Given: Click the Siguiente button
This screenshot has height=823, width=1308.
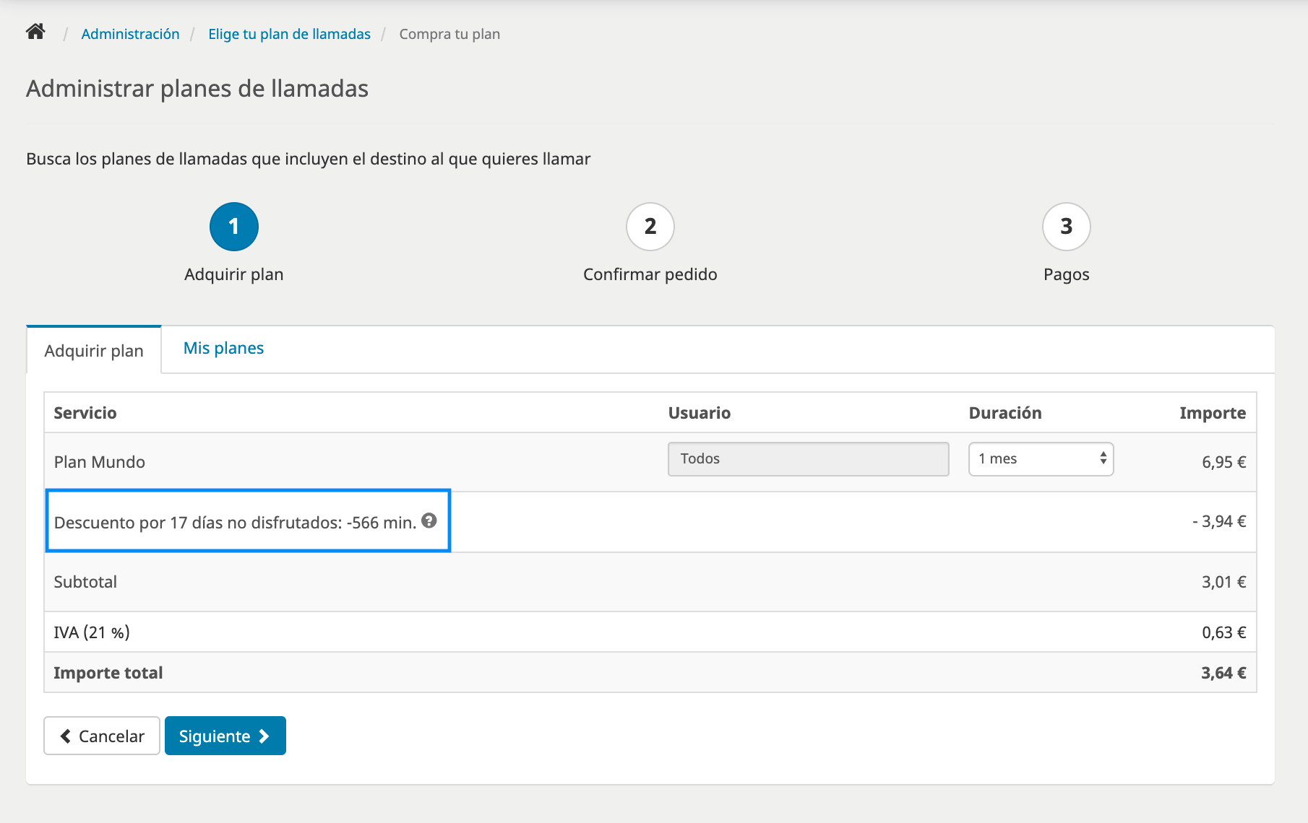Looking at the screenshot, I should [225, 736].
